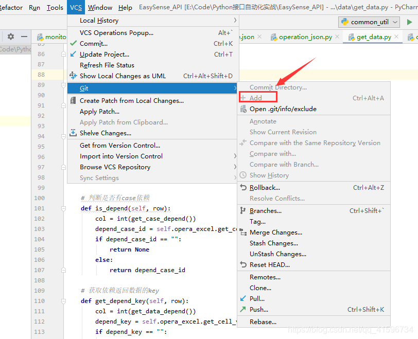Close the get_data.py tab
Screen dimensions: 418x339
[396, 37]
